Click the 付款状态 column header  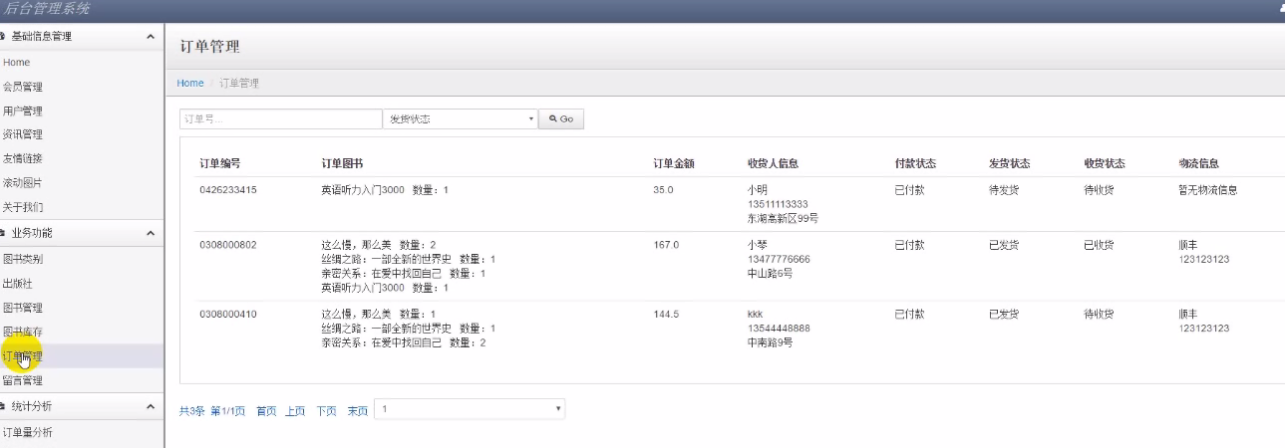(x=915, y=163)
